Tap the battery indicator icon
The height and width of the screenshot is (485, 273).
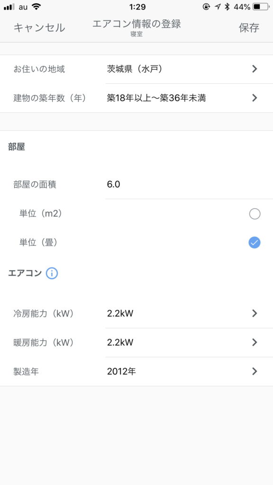tap(261, 7)
